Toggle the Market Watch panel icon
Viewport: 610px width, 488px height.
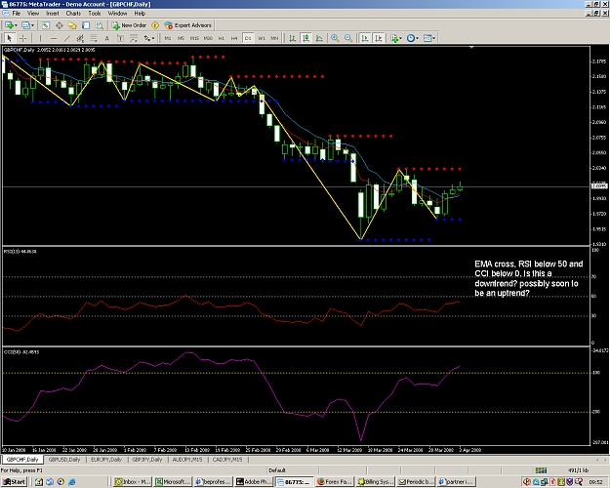point(46,25)
